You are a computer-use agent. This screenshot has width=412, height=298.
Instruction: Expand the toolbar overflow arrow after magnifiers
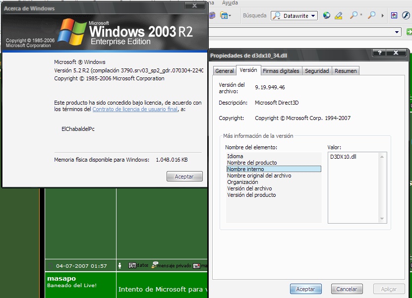[383, 16]
